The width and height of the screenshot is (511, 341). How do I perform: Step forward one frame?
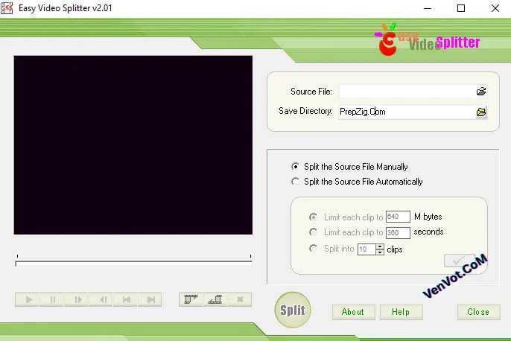click(76, 299)
